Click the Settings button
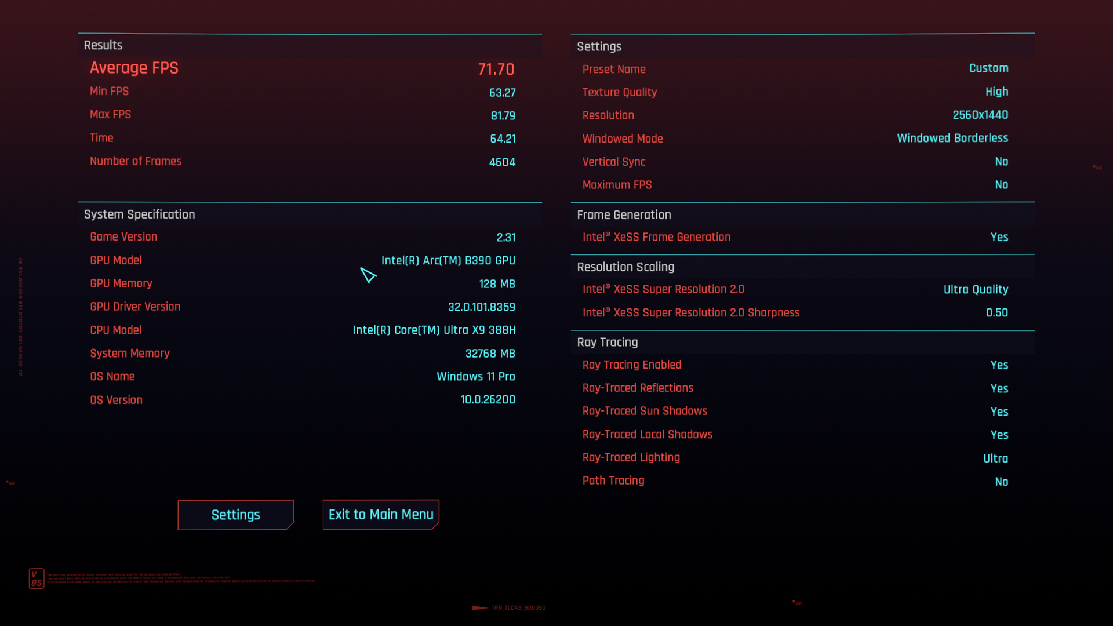1113x626 pixels. (235, 514)
